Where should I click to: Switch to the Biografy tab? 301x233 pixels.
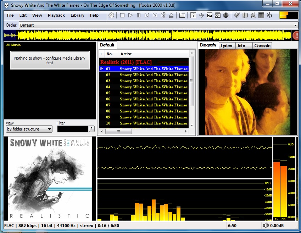pos(208,45)
